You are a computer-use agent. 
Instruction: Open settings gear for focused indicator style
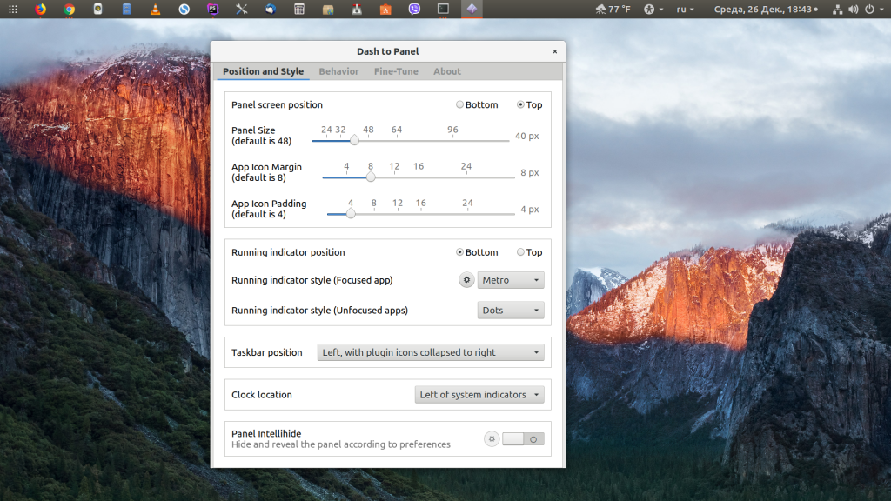(466, 280)
